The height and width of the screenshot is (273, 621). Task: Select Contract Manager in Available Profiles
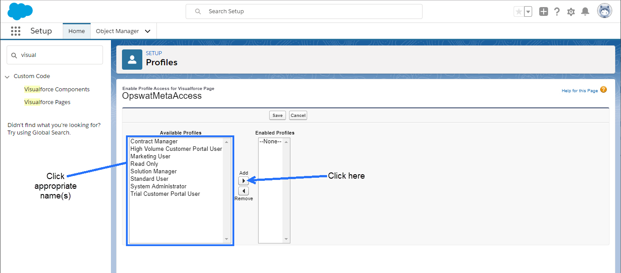(176, 142)
